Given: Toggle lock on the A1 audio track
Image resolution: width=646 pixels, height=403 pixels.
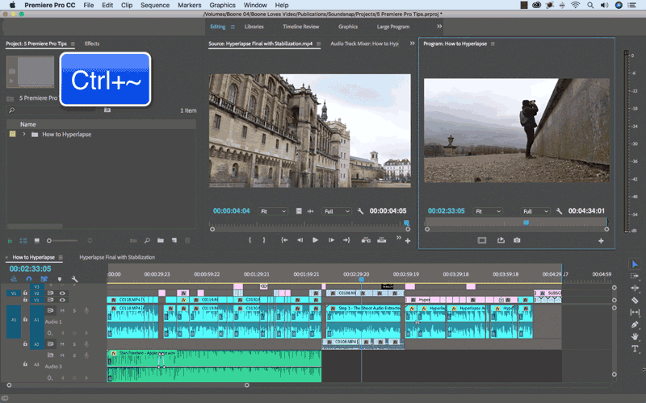Looking at the screenshot, I should pos(25,319).
